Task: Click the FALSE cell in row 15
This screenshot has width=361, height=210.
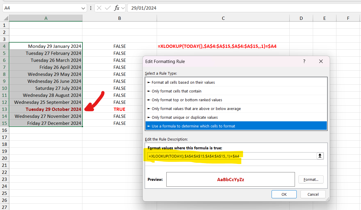Action: (120, 123)
